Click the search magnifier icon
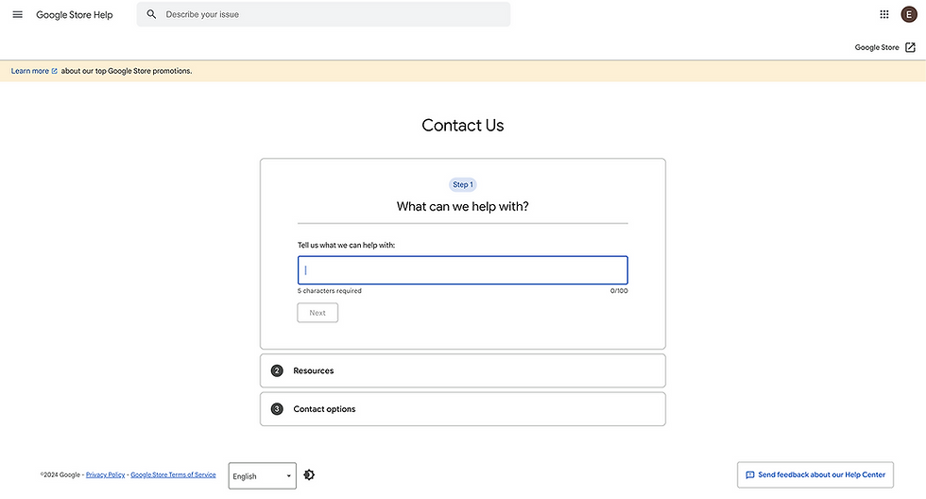Image resolution: width=926 pixels, height=499 pixels. [x=151, y=14]
